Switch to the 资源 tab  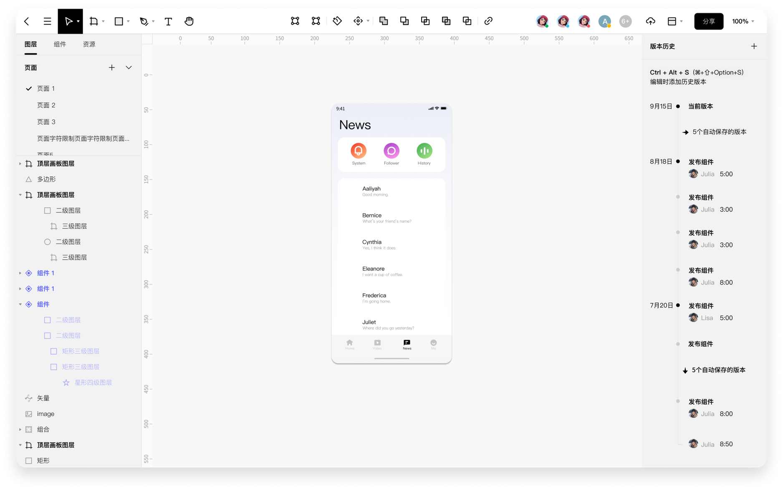[x=89, y=44]
